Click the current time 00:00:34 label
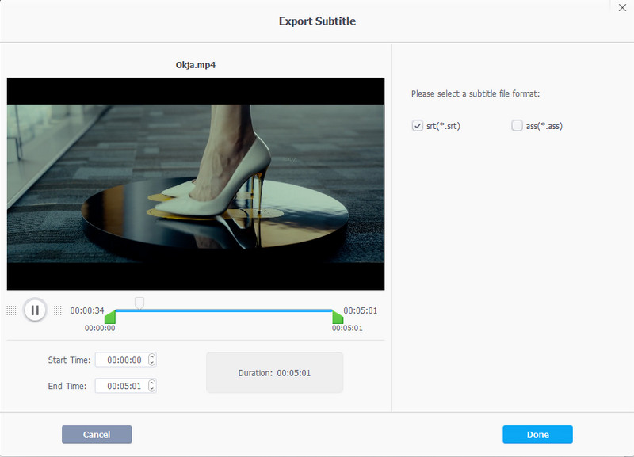 87,310
